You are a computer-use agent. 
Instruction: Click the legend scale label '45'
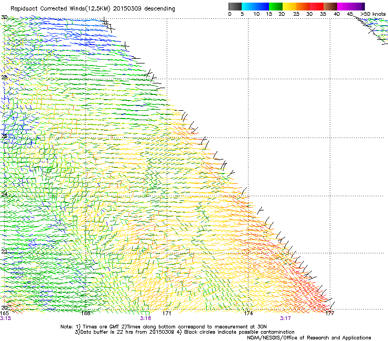point(350,14)
